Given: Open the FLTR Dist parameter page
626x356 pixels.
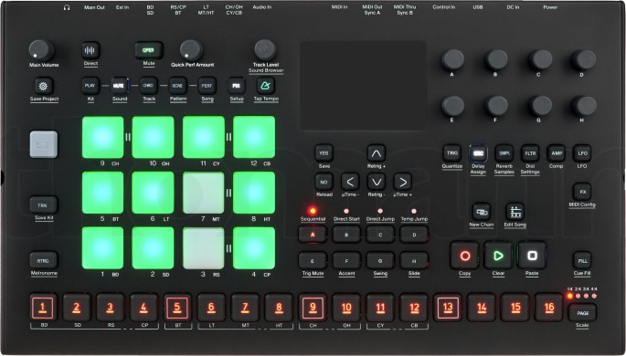Looking at the screenshot, I should (x=530, y=153).
